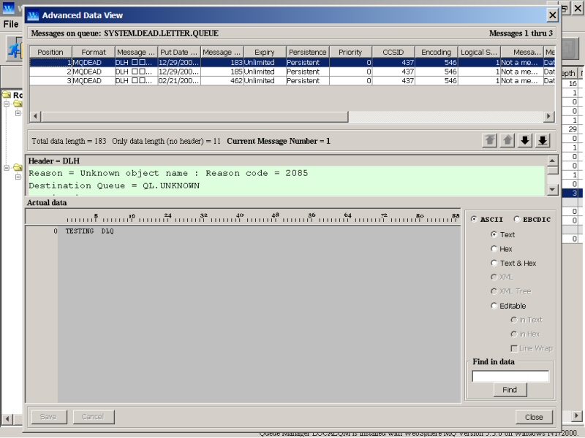585x438 pixels.
Task: Click the Find button
Action: point(510,390)
